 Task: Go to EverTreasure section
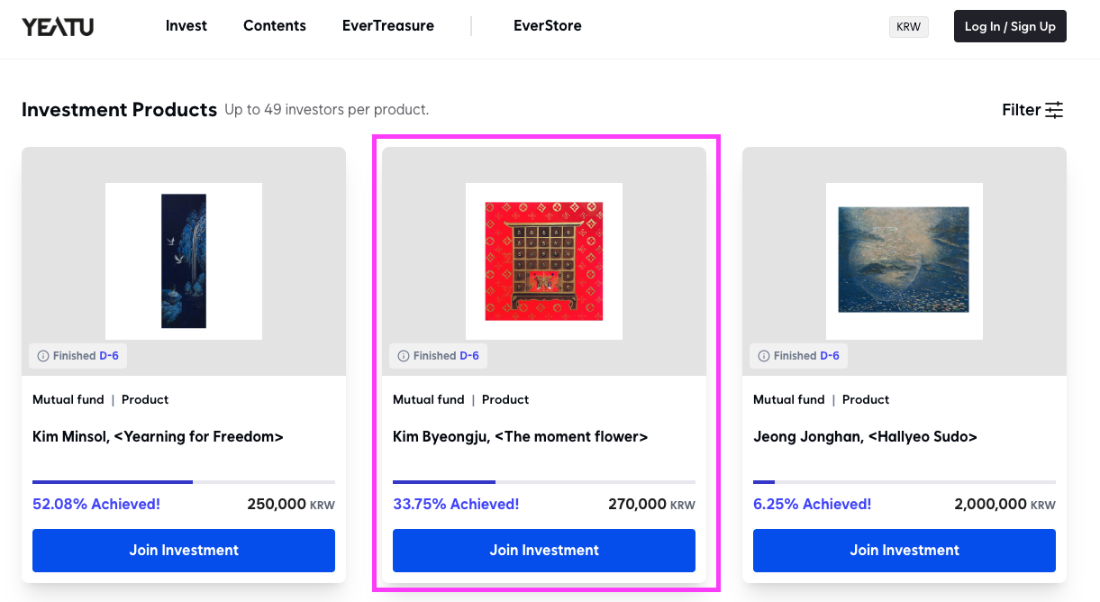point(388,26)
